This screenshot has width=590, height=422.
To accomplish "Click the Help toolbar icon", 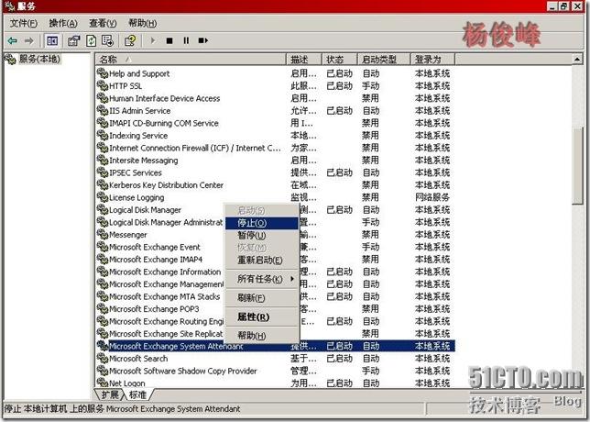I will coord(130,40).
